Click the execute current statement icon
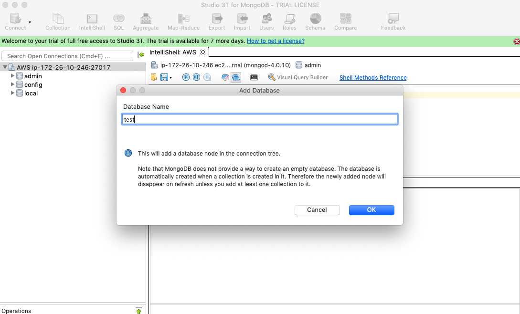 point(197,77)
